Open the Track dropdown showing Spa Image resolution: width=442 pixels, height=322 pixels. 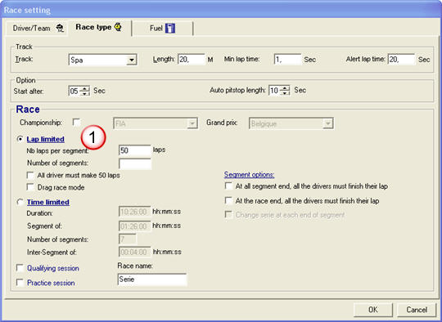pyautogui.click(x=131, y=60)
